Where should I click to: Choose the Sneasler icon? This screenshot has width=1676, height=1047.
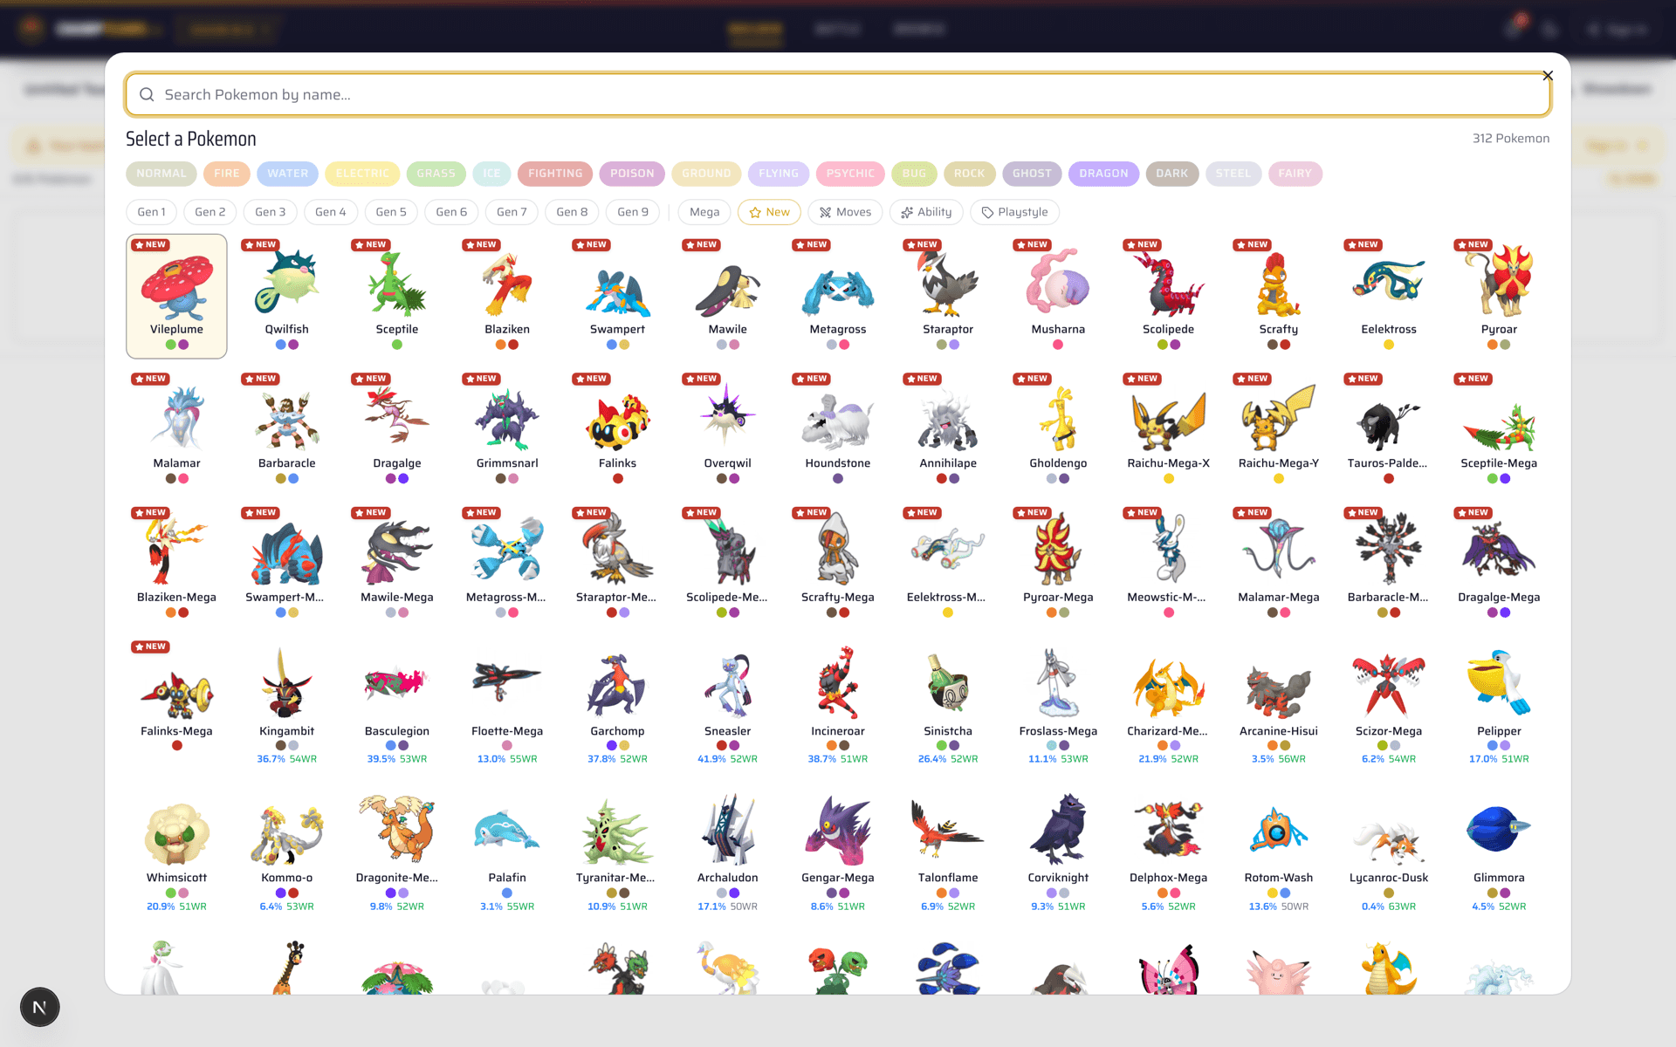coord(728,685)
